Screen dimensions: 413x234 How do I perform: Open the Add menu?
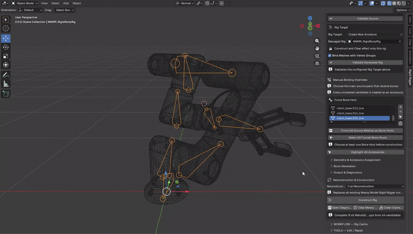click(66, 3)
